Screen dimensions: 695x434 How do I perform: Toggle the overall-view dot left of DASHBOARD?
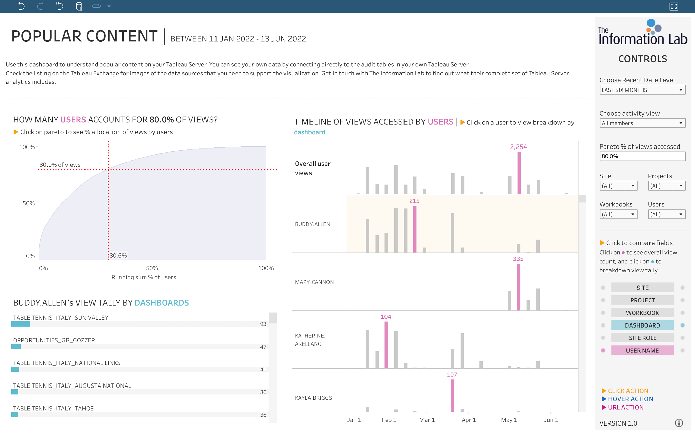coord(603,325)
